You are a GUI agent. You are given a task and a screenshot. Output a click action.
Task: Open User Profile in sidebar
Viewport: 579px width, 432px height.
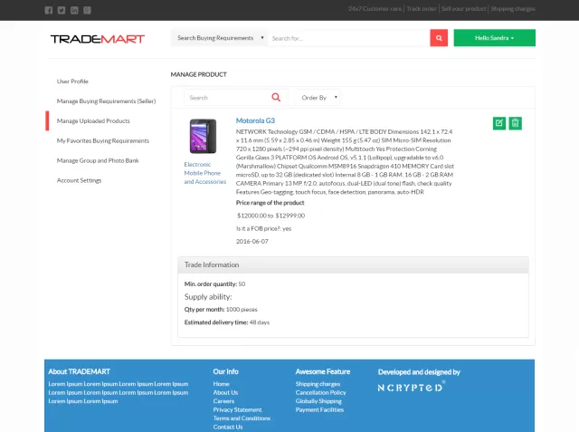tap(72, 82)
